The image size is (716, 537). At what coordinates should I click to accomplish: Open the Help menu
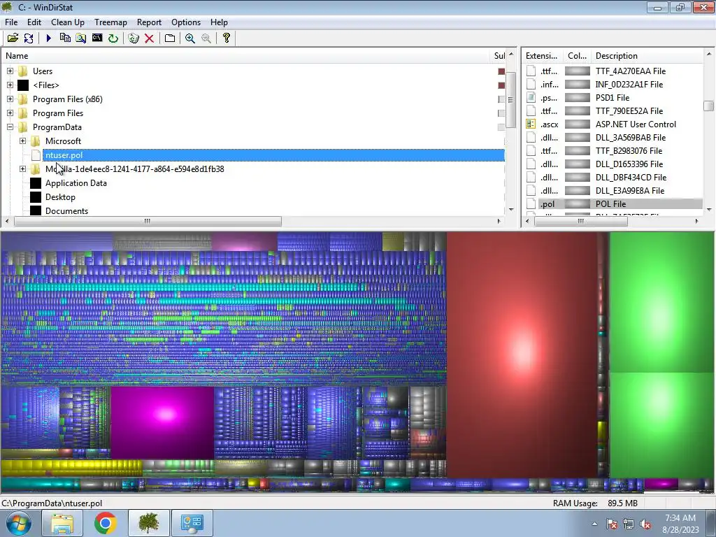pyautogui.click(x=219, y=22)
